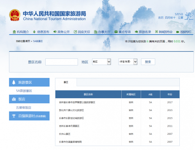Screen dimensions: 195x150
Task: Click the 景区名称 column header
Action: click(88, 94)
